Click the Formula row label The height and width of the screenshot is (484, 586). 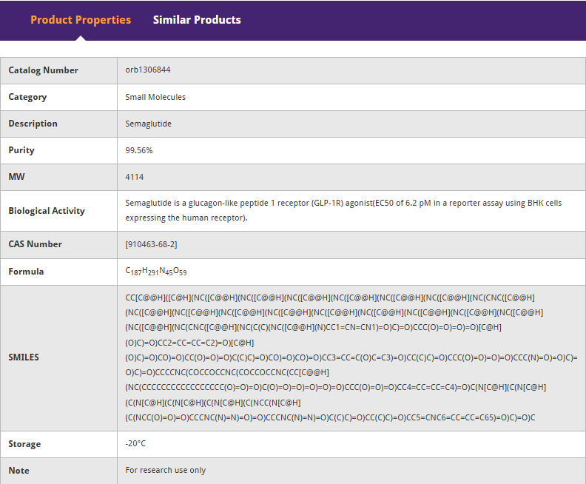(26, 272)
